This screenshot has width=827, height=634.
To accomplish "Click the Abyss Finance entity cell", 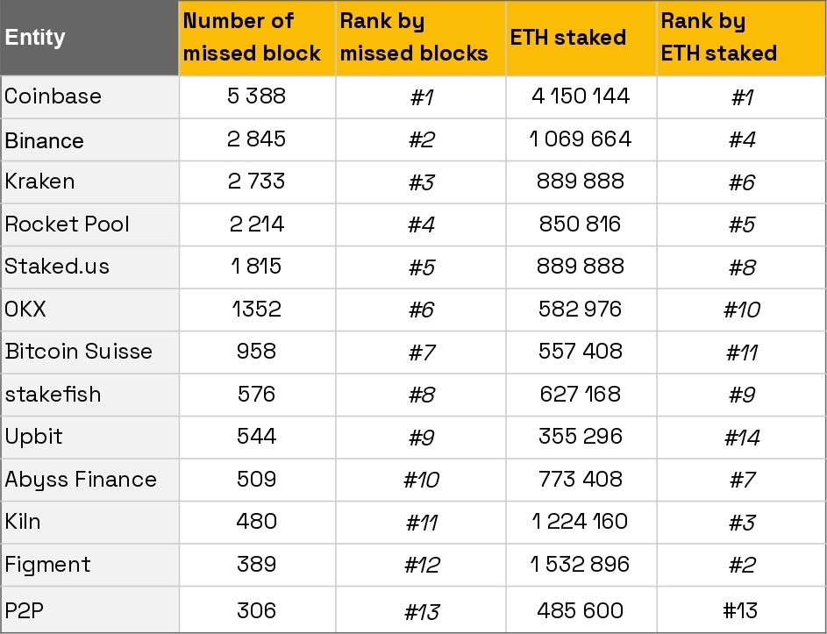I will [x=89, y=480].
